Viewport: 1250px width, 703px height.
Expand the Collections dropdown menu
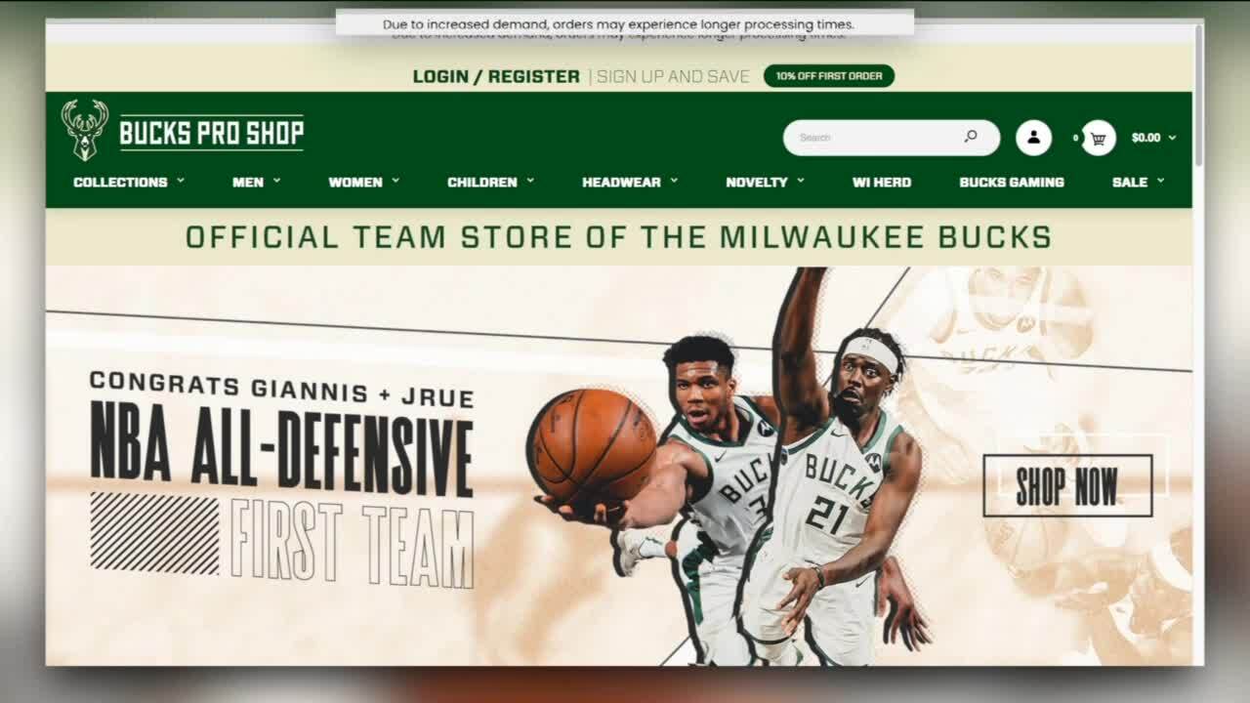[x=128, y=182]
